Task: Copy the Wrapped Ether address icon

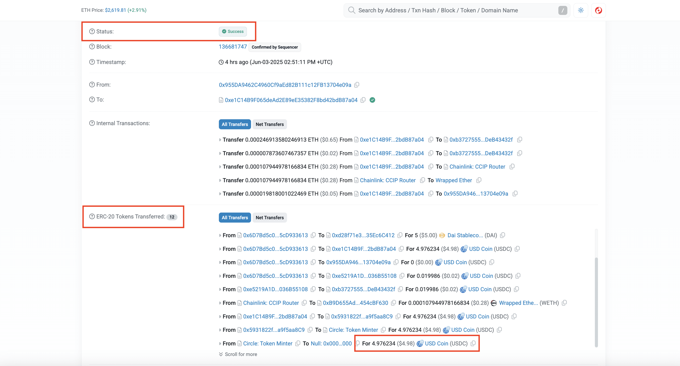Action: pyautogui.click(x=479, y=180)
